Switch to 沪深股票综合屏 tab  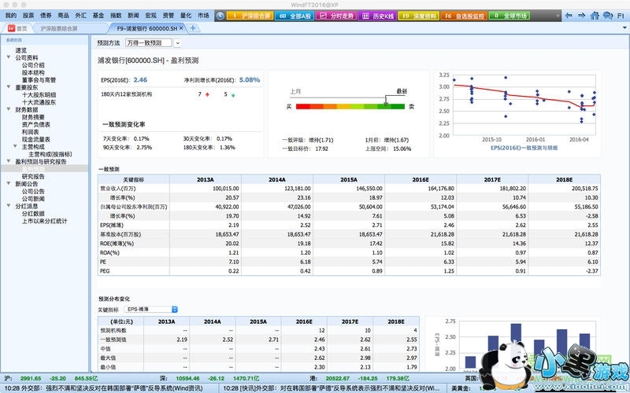point(59,28)
